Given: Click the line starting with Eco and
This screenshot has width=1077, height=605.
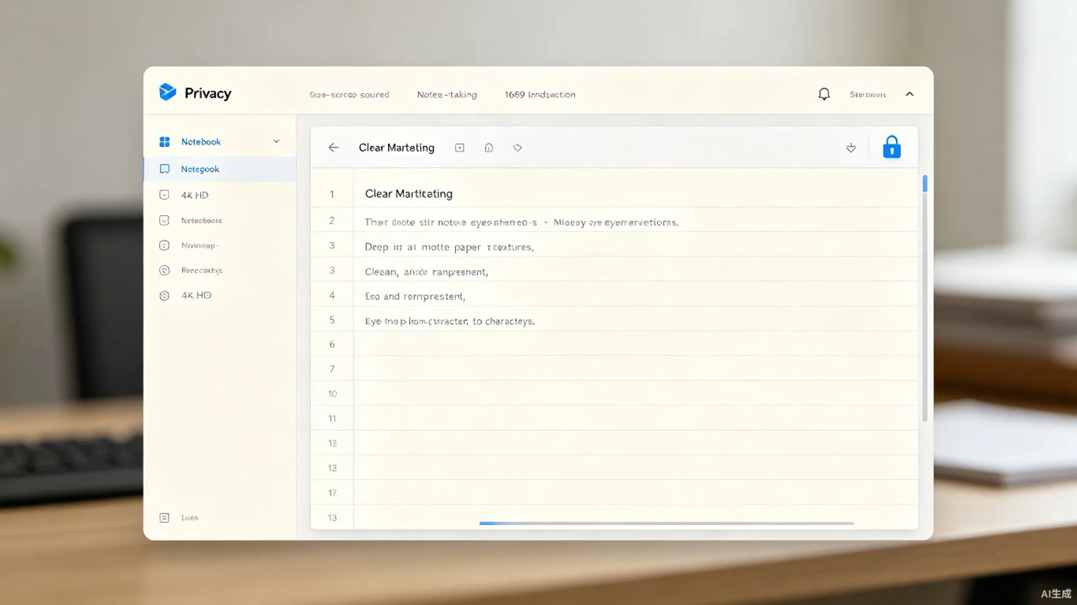Looking at the screenshot, I should click(415, 296).
